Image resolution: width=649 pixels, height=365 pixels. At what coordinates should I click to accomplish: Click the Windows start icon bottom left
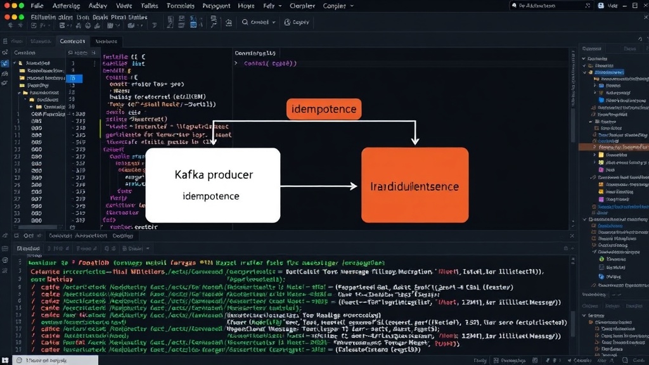(x=5, y=361)
